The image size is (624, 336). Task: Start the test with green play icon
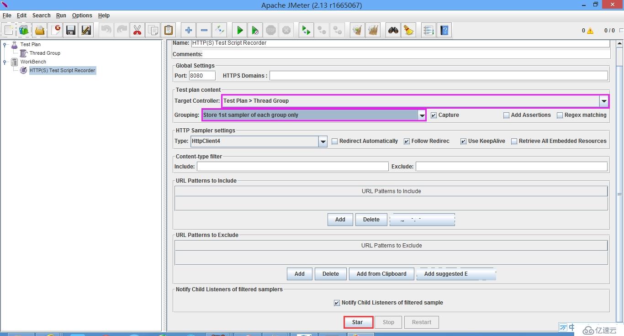point(240,31)
